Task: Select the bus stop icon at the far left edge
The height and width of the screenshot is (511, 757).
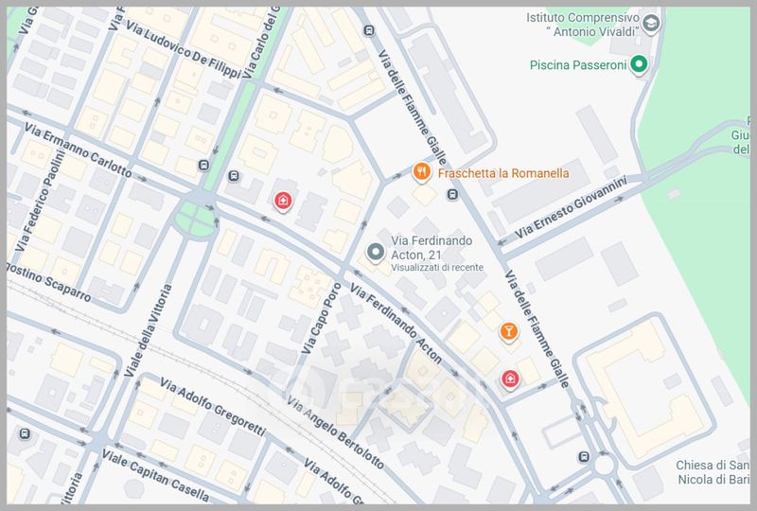Action: 24,434
